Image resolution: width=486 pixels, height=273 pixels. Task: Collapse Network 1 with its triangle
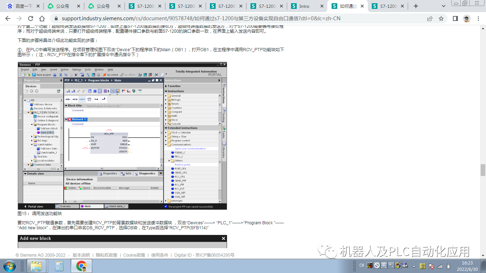pyautogui.click(x=66, y=119)
